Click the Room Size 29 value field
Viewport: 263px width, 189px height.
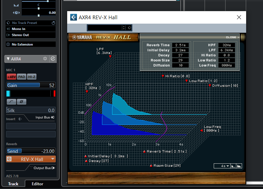click(x=181, y=60)
